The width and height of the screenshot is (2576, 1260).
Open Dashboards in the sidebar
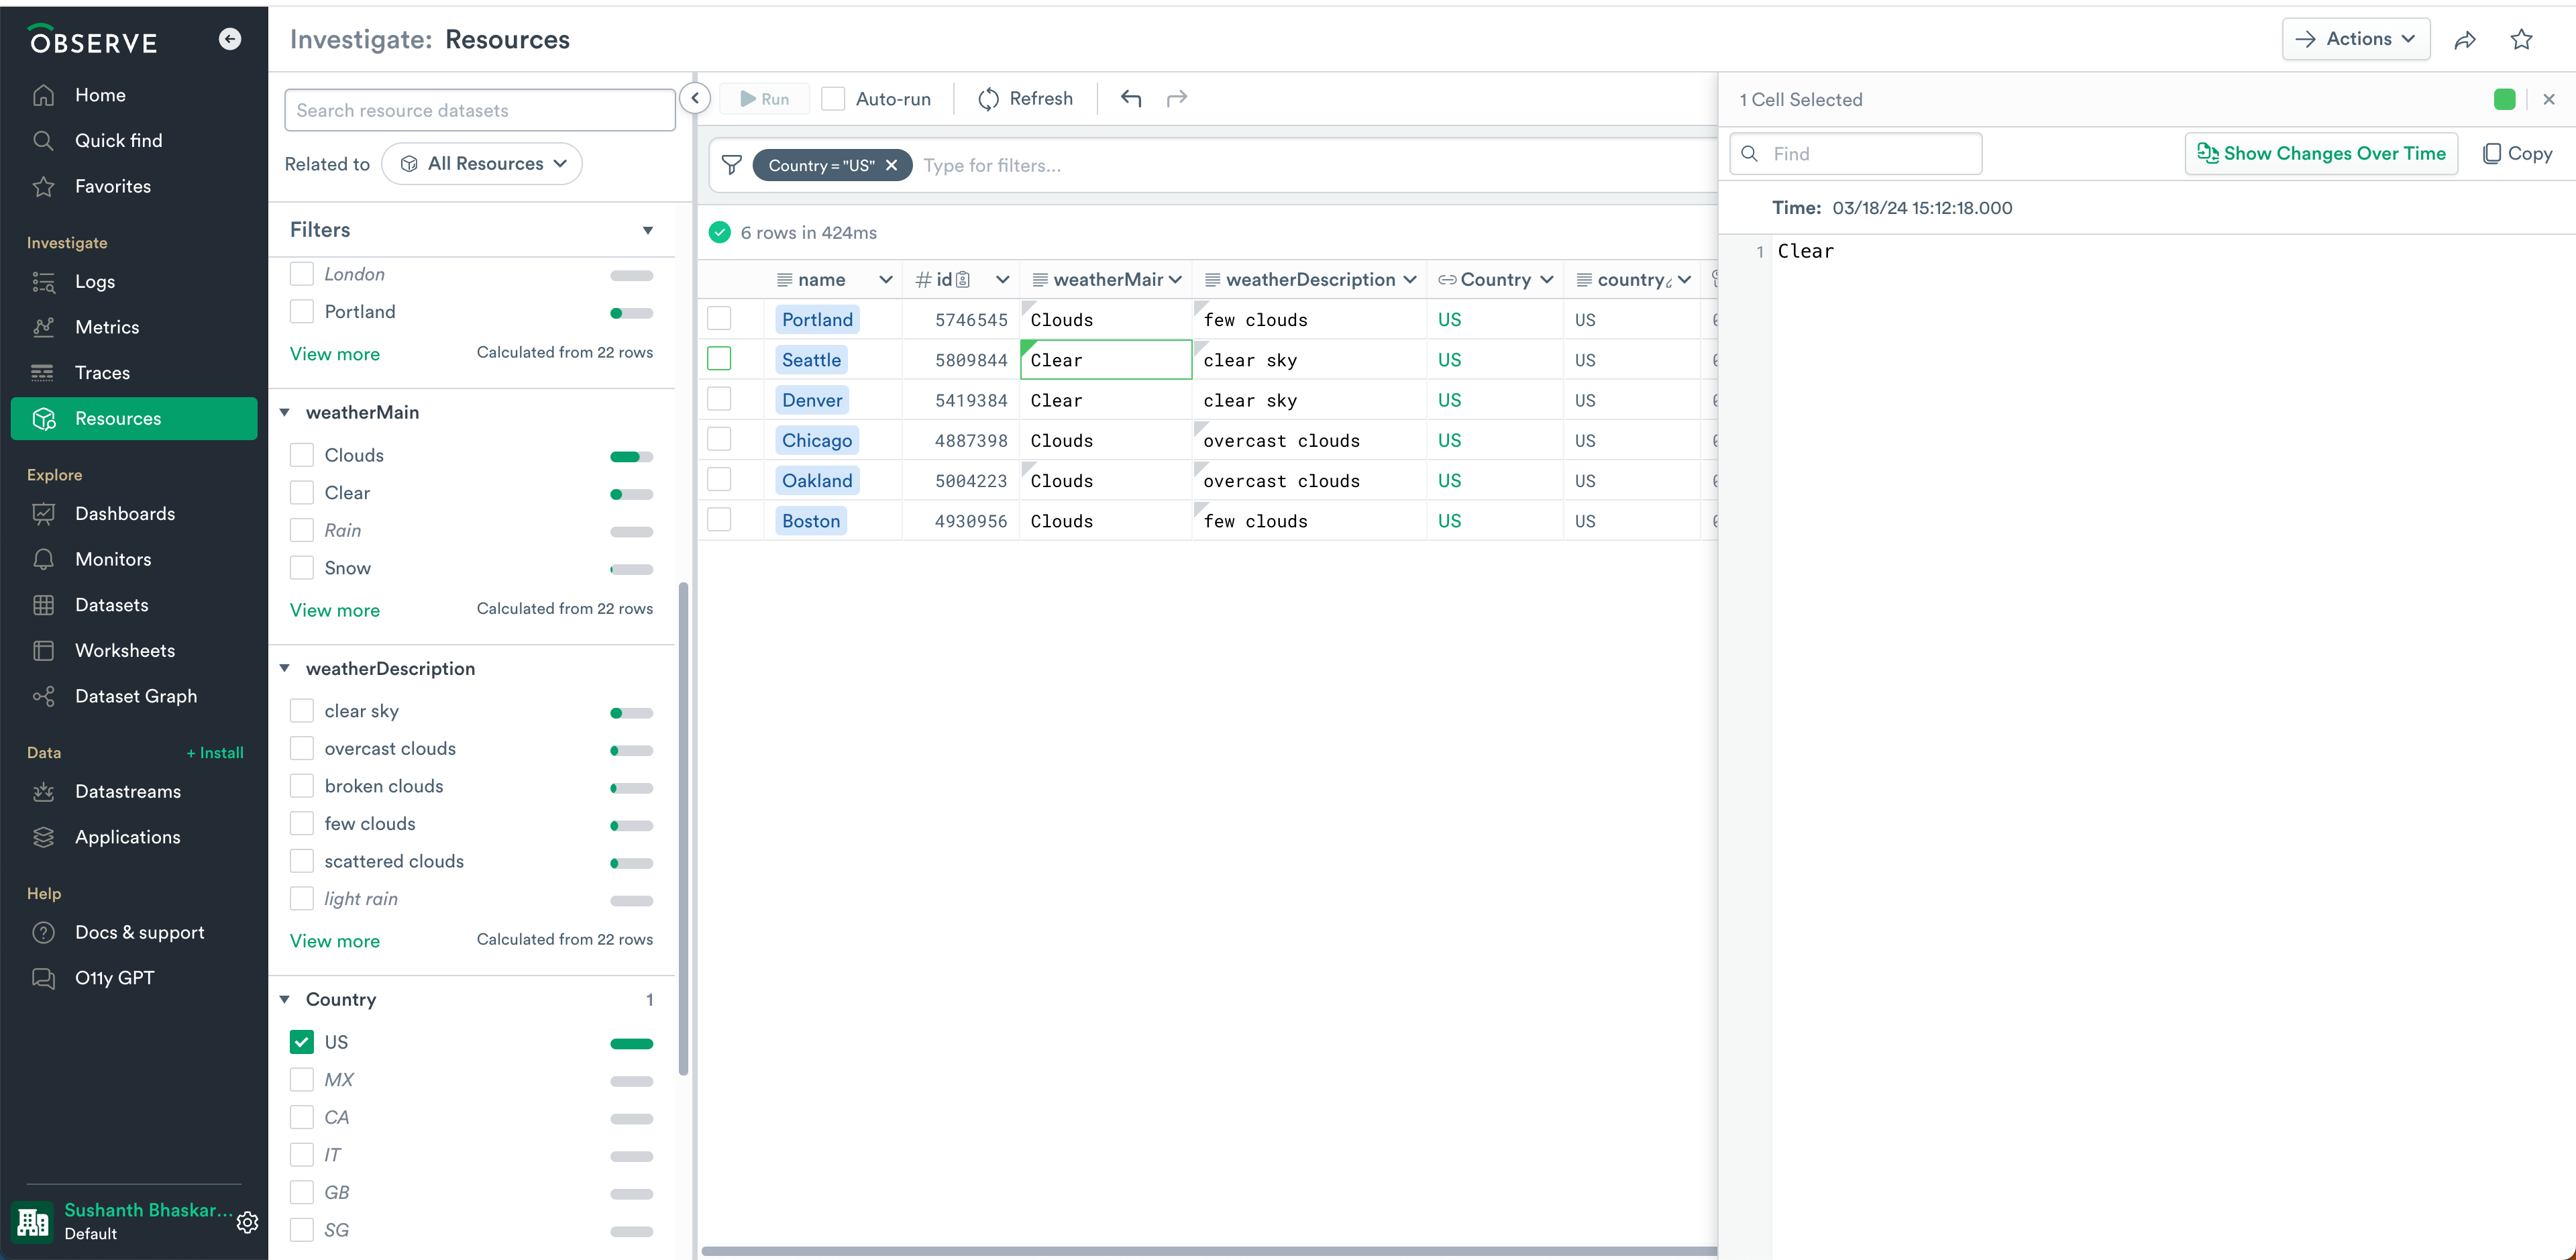(x=125, y=513)
